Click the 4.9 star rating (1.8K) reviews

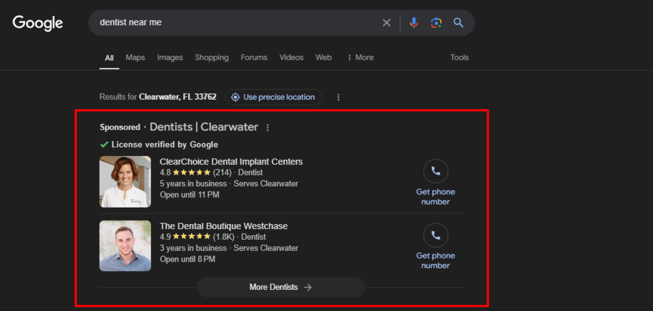click(x=197, y=237)
